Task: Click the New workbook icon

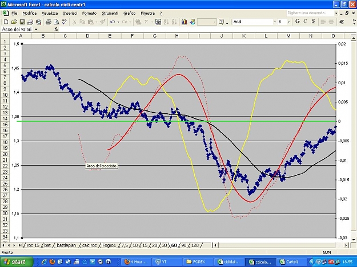Action: (x=6, y=22)
